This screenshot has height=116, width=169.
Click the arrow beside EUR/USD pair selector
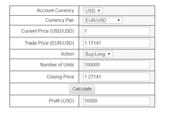pos(119,20)
